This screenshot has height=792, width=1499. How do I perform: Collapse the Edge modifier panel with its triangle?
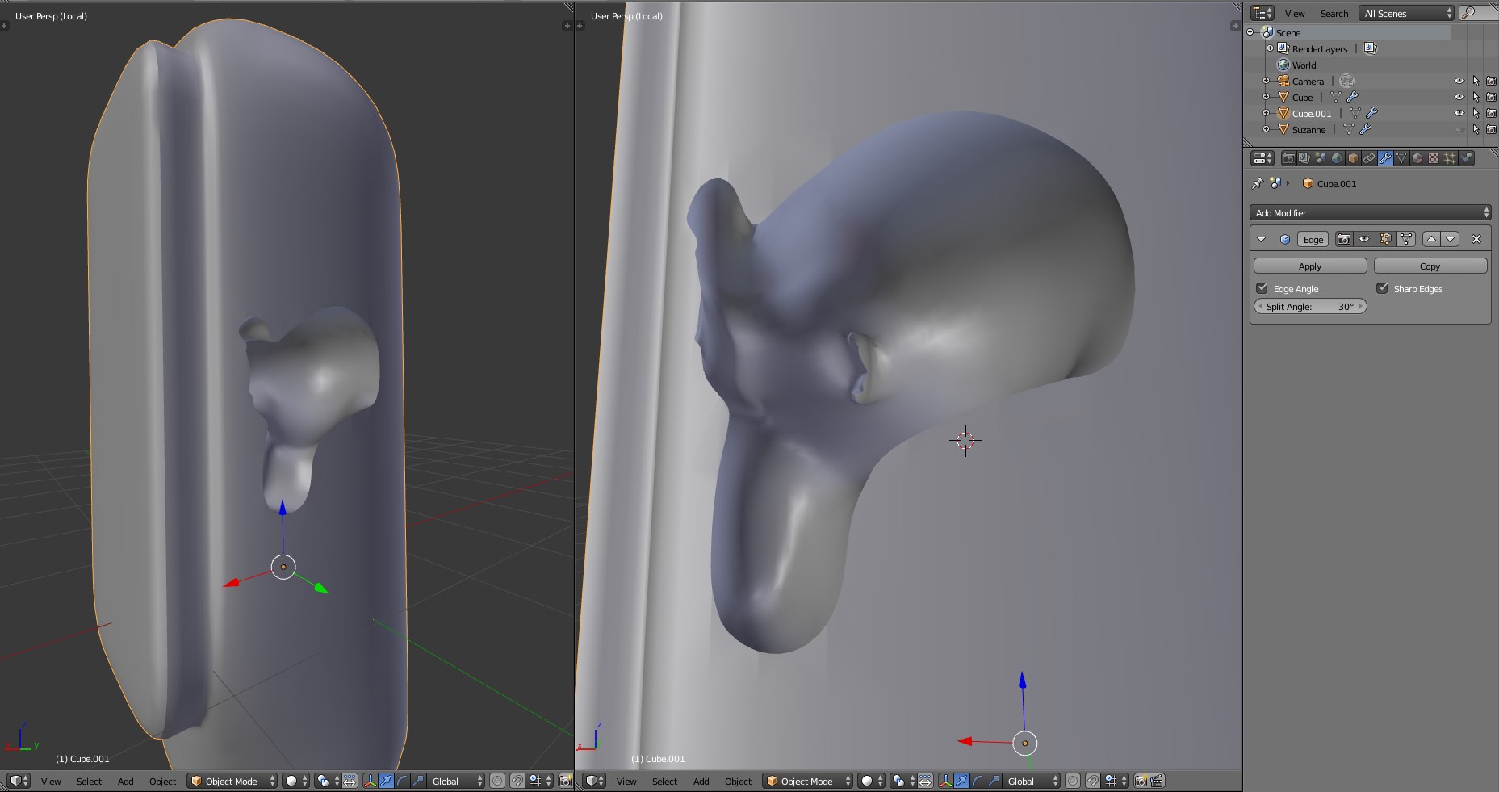pyautogui.click(x=1262, y=239)
